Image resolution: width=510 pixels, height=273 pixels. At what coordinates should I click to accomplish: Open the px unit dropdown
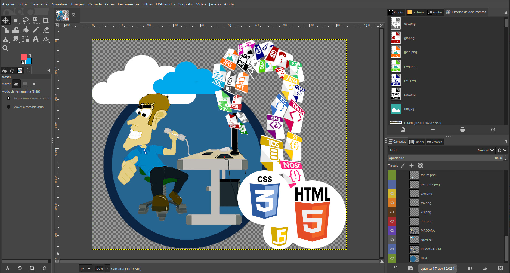pos(86,269)
